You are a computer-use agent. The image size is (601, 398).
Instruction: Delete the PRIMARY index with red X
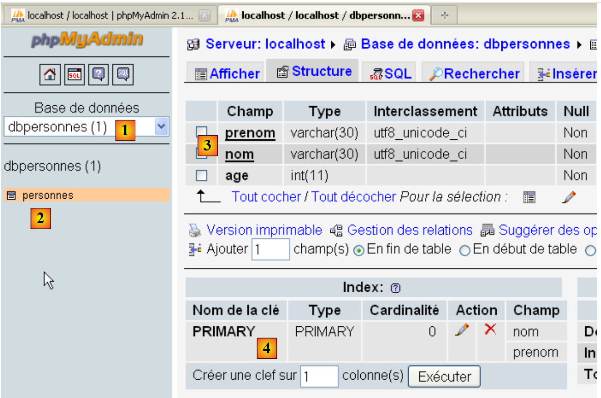tap(490, 330)
